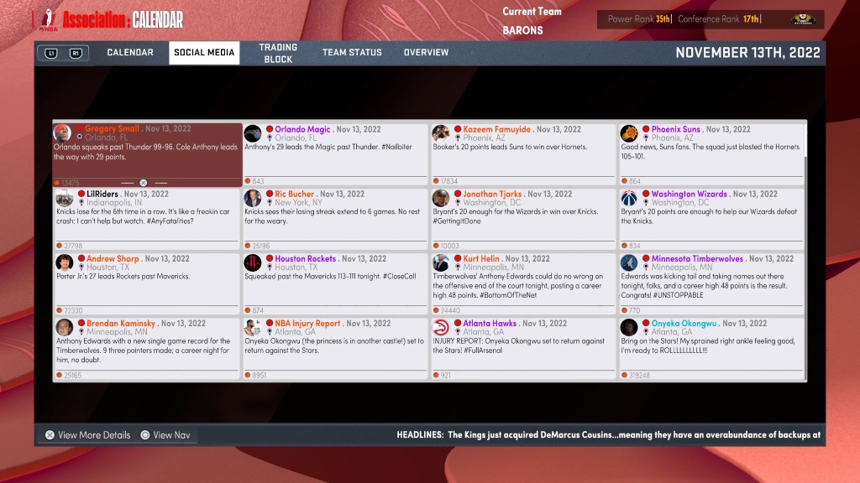Click the Barons team logo in header

pyautogui.click(x=802, y=19)
